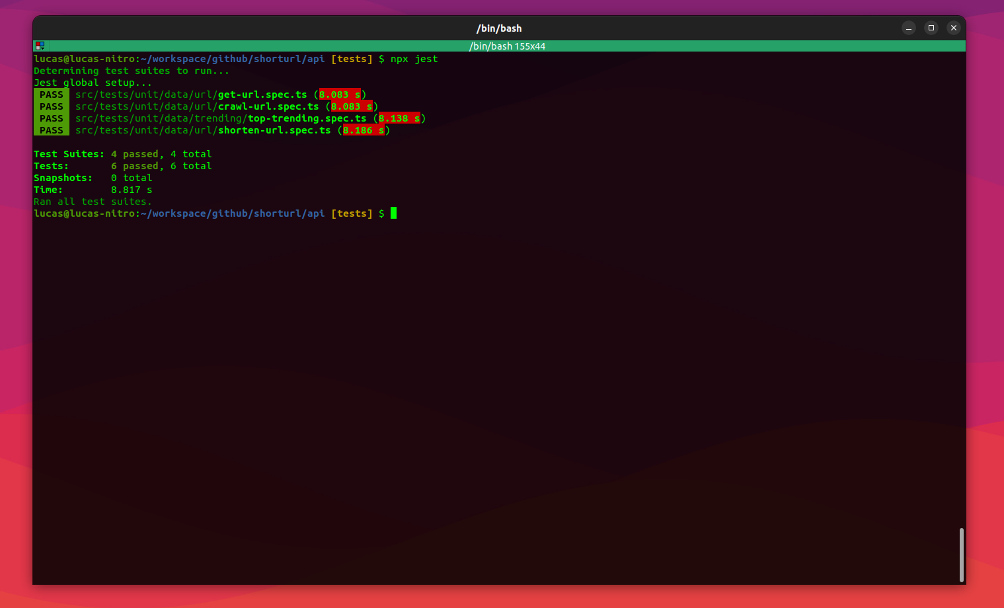Click the red '8.083 s' duration of get-url.spec.ts
Viewport: 1004px width, 608px height.
[x=340, y=95]
